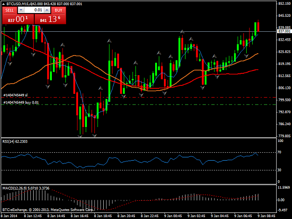Click the 9 Jan 04:45 time axis label
This screenshot has width=292, height=219.
[220, 216]
